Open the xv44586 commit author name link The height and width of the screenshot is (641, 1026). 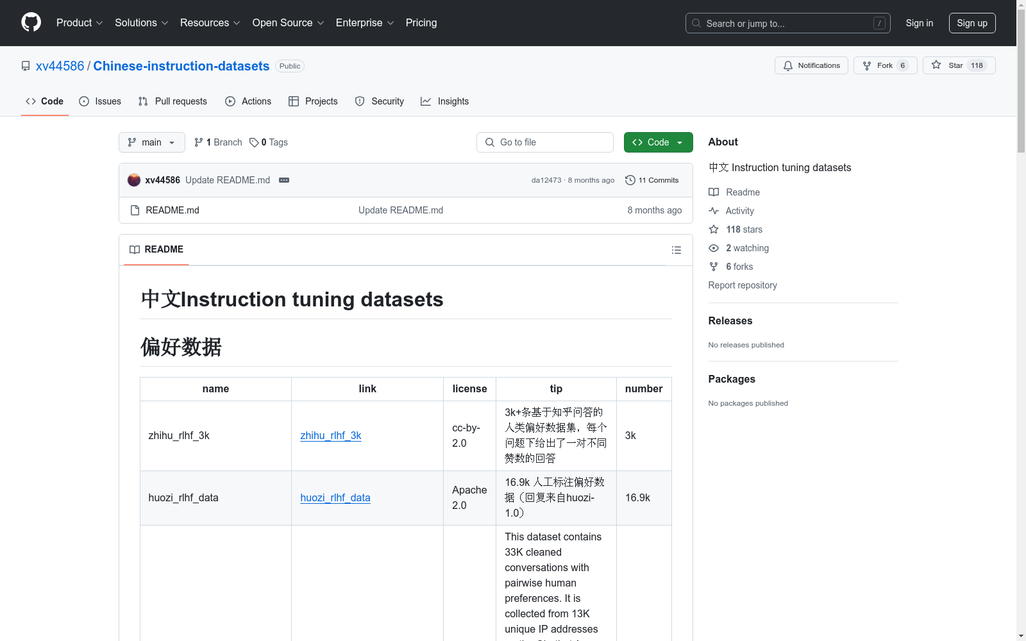click(163, 180)
